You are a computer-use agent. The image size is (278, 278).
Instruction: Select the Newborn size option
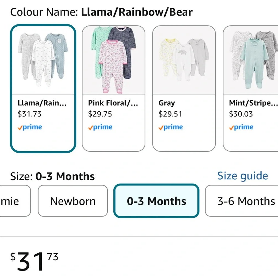tap(73, 201)
